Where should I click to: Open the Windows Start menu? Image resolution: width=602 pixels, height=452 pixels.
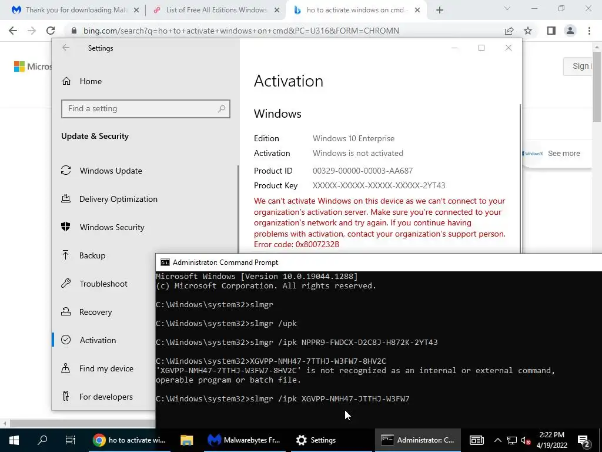click(14, 440)
